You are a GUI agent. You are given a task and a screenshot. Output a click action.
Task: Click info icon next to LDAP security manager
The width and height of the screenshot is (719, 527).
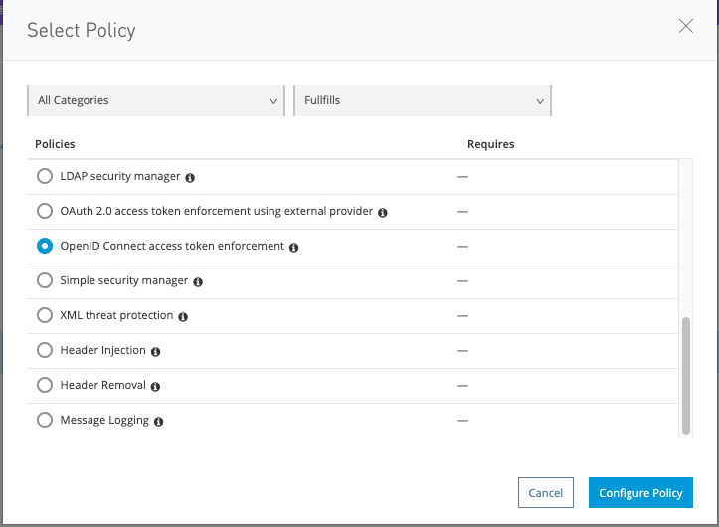pyautogui.click(x=190, y=177)
